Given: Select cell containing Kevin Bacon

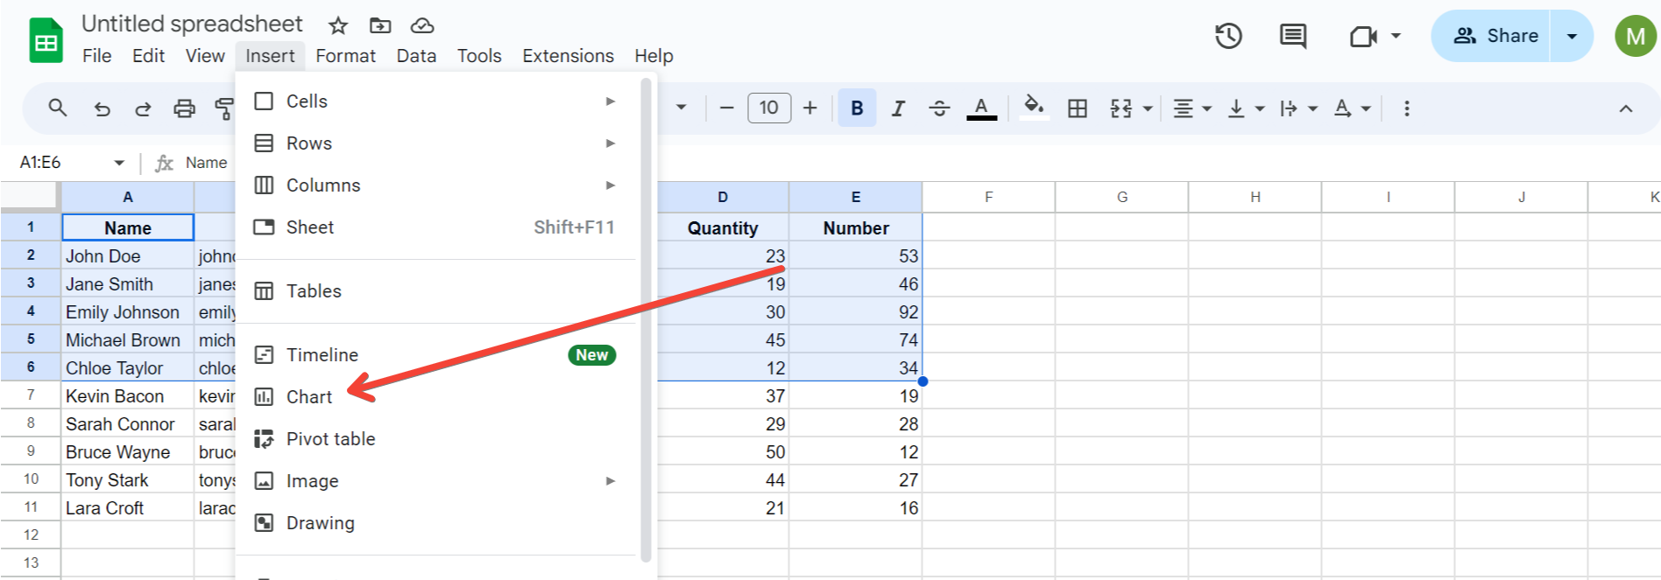Looking at the screenshot, I should pos(128,396).
